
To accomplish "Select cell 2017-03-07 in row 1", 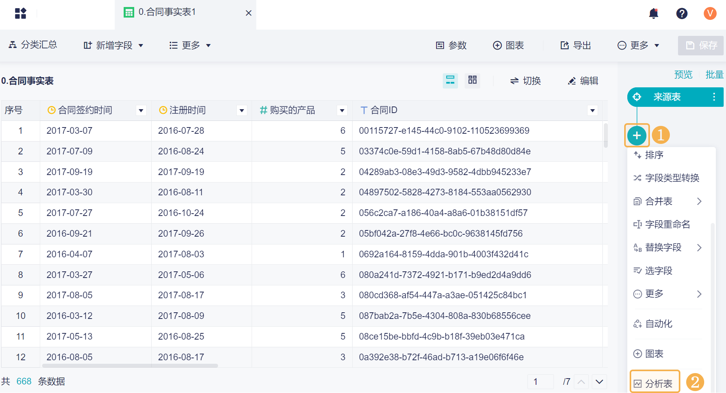I will click(96, 131).
